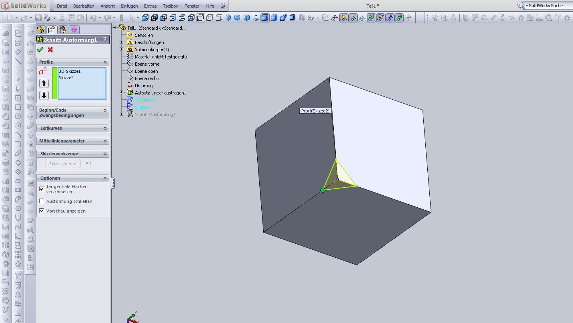573x323 pixels.
Task: Collapse the Profile section
Action: (105, 62)
